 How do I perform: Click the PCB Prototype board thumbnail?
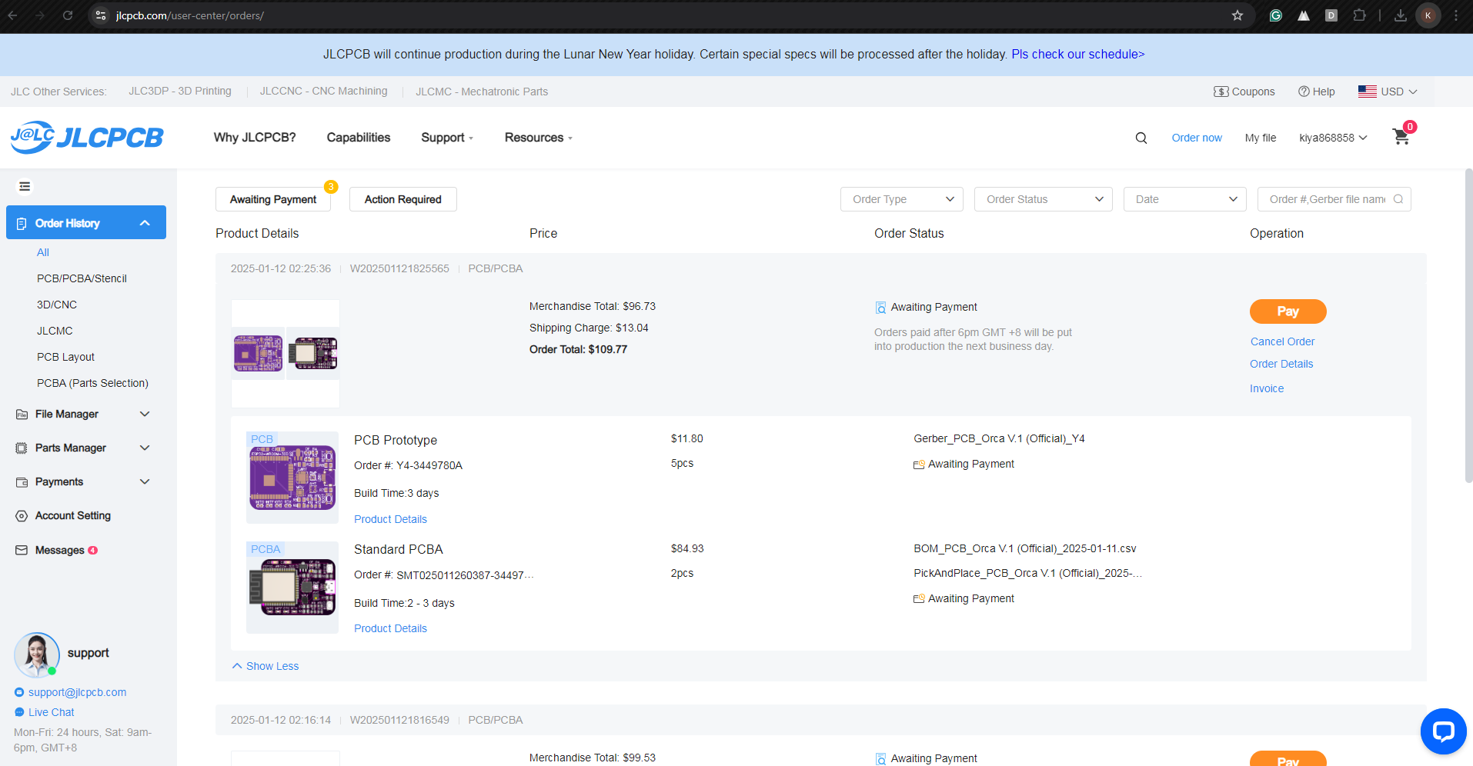click(292, 478)
